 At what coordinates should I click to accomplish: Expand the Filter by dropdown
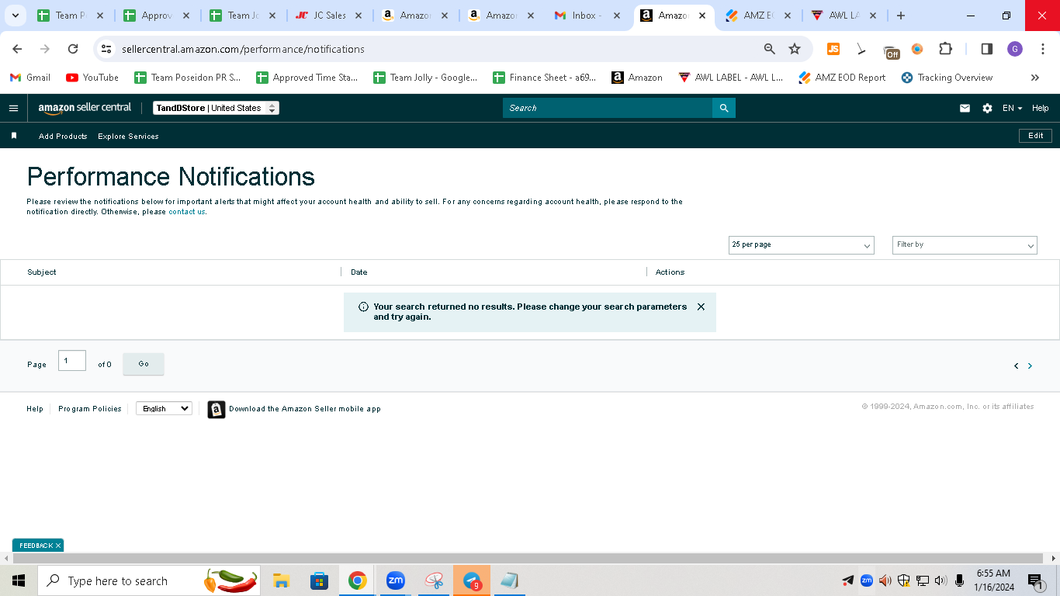coord(965,245)
